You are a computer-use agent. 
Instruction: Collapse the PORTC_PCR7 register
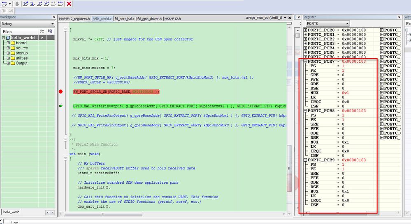tap(305, 62)
